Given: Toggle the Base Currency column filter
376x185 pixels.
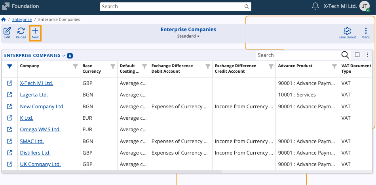Looking at the screenshot, I should [113, 66].
